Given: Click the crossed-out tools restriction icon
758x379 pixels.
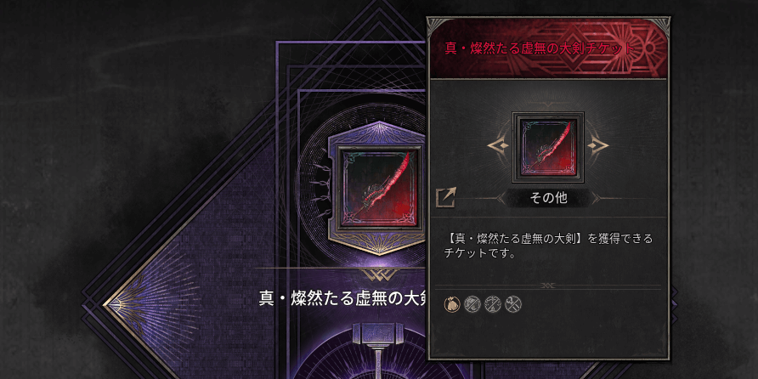Looking at the screenshot, I should [x=513, y=303].
